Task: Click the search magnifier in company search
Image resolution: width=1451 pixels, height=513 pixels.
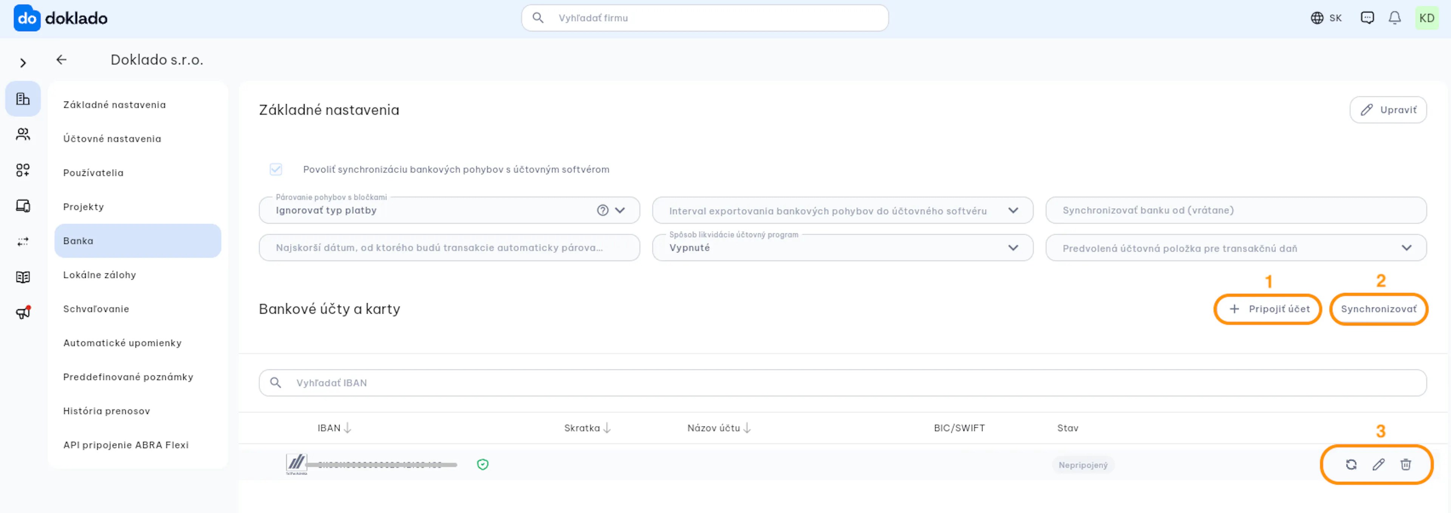Action: click(538, 18)
